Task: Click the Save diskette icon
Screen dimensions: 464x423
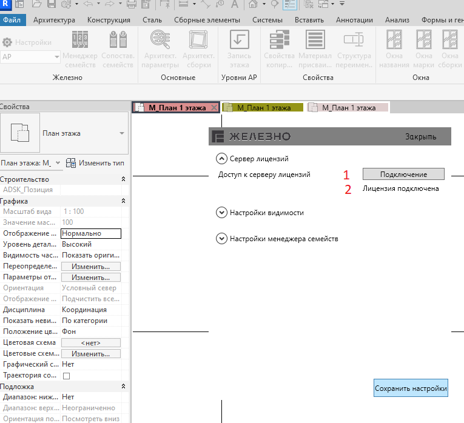Action: (x=52, y=4)
